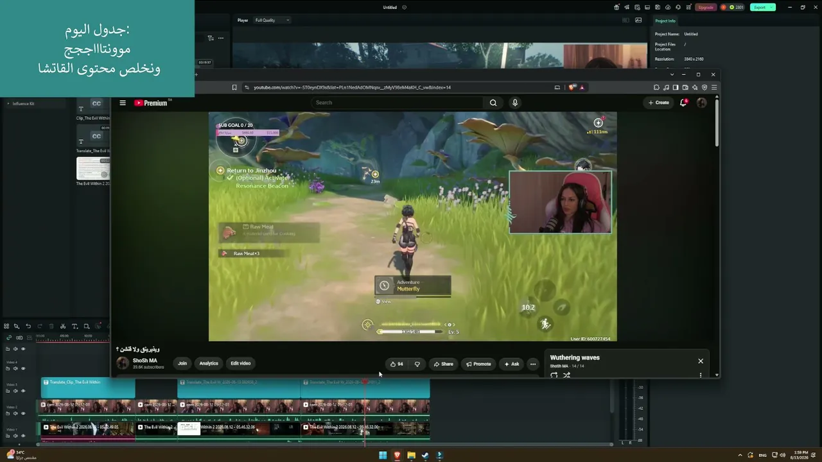
Task: Open Brave browser from the taskbar
Action: pos(397,456)
